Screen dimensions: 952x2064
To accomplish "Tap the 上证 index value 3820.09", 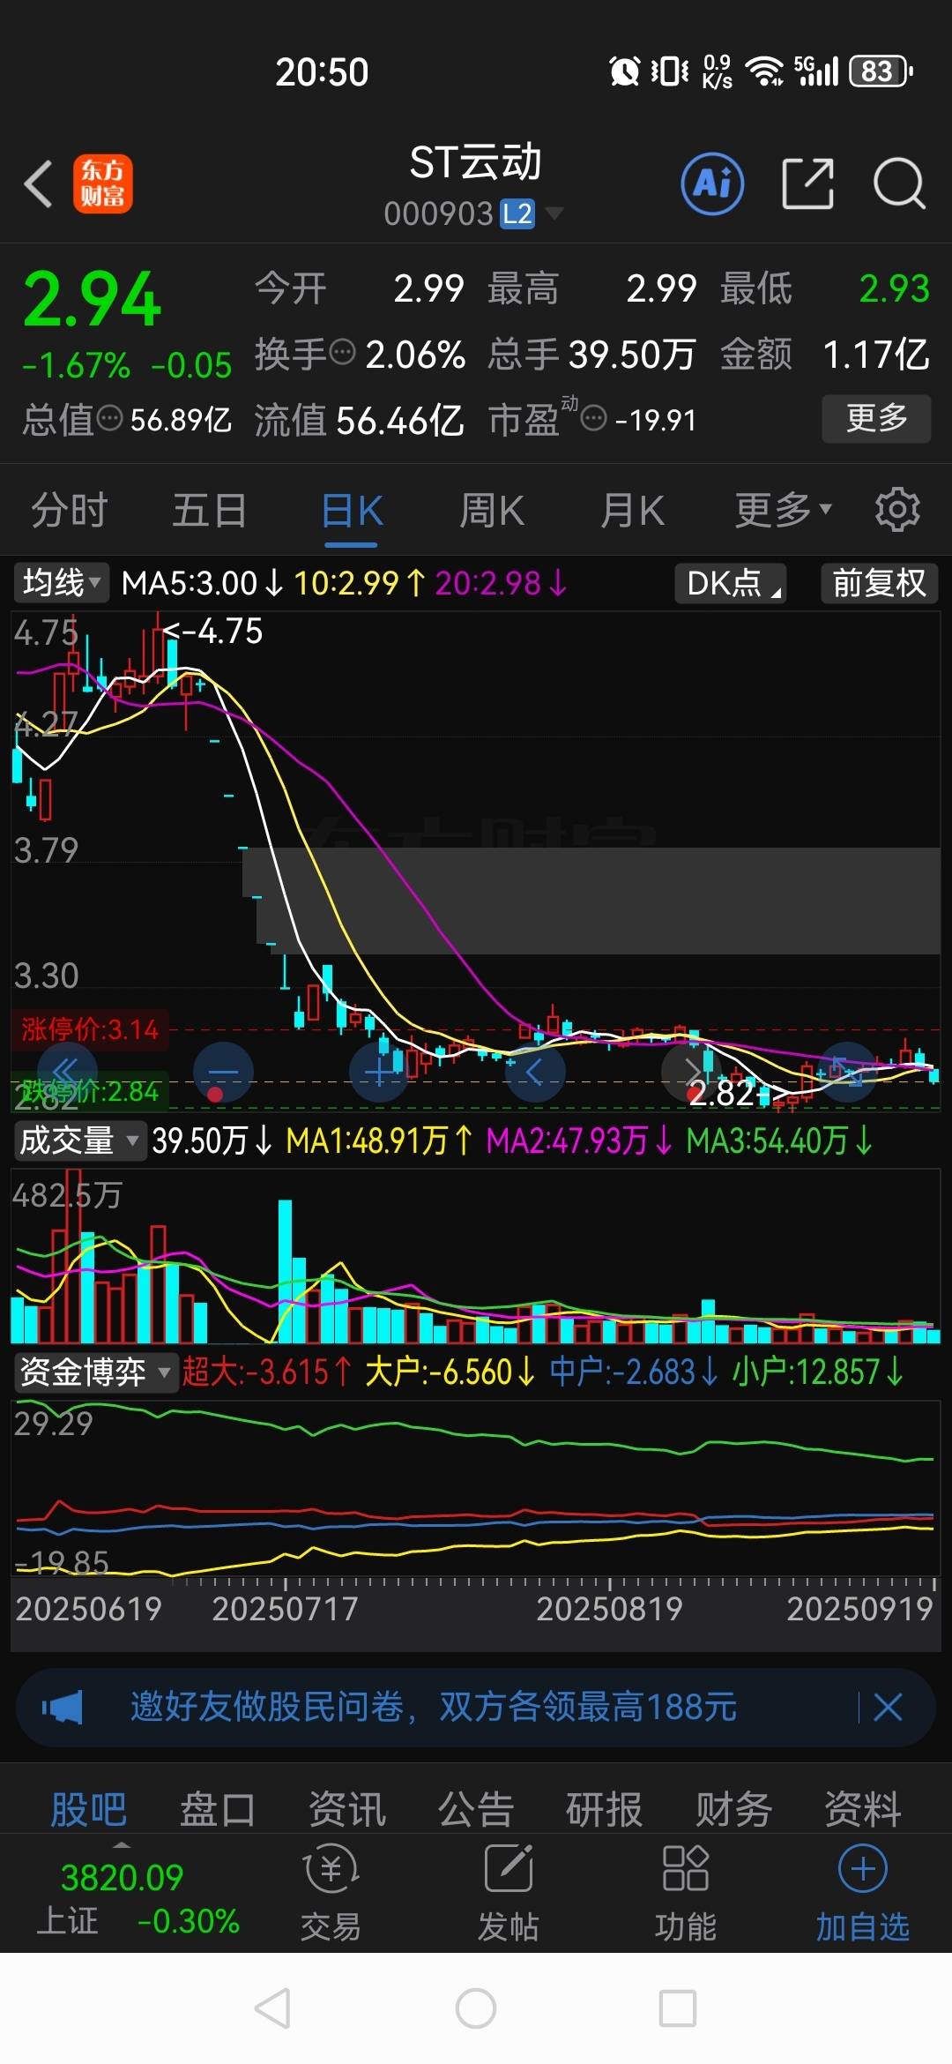I will click(122, 1877).
